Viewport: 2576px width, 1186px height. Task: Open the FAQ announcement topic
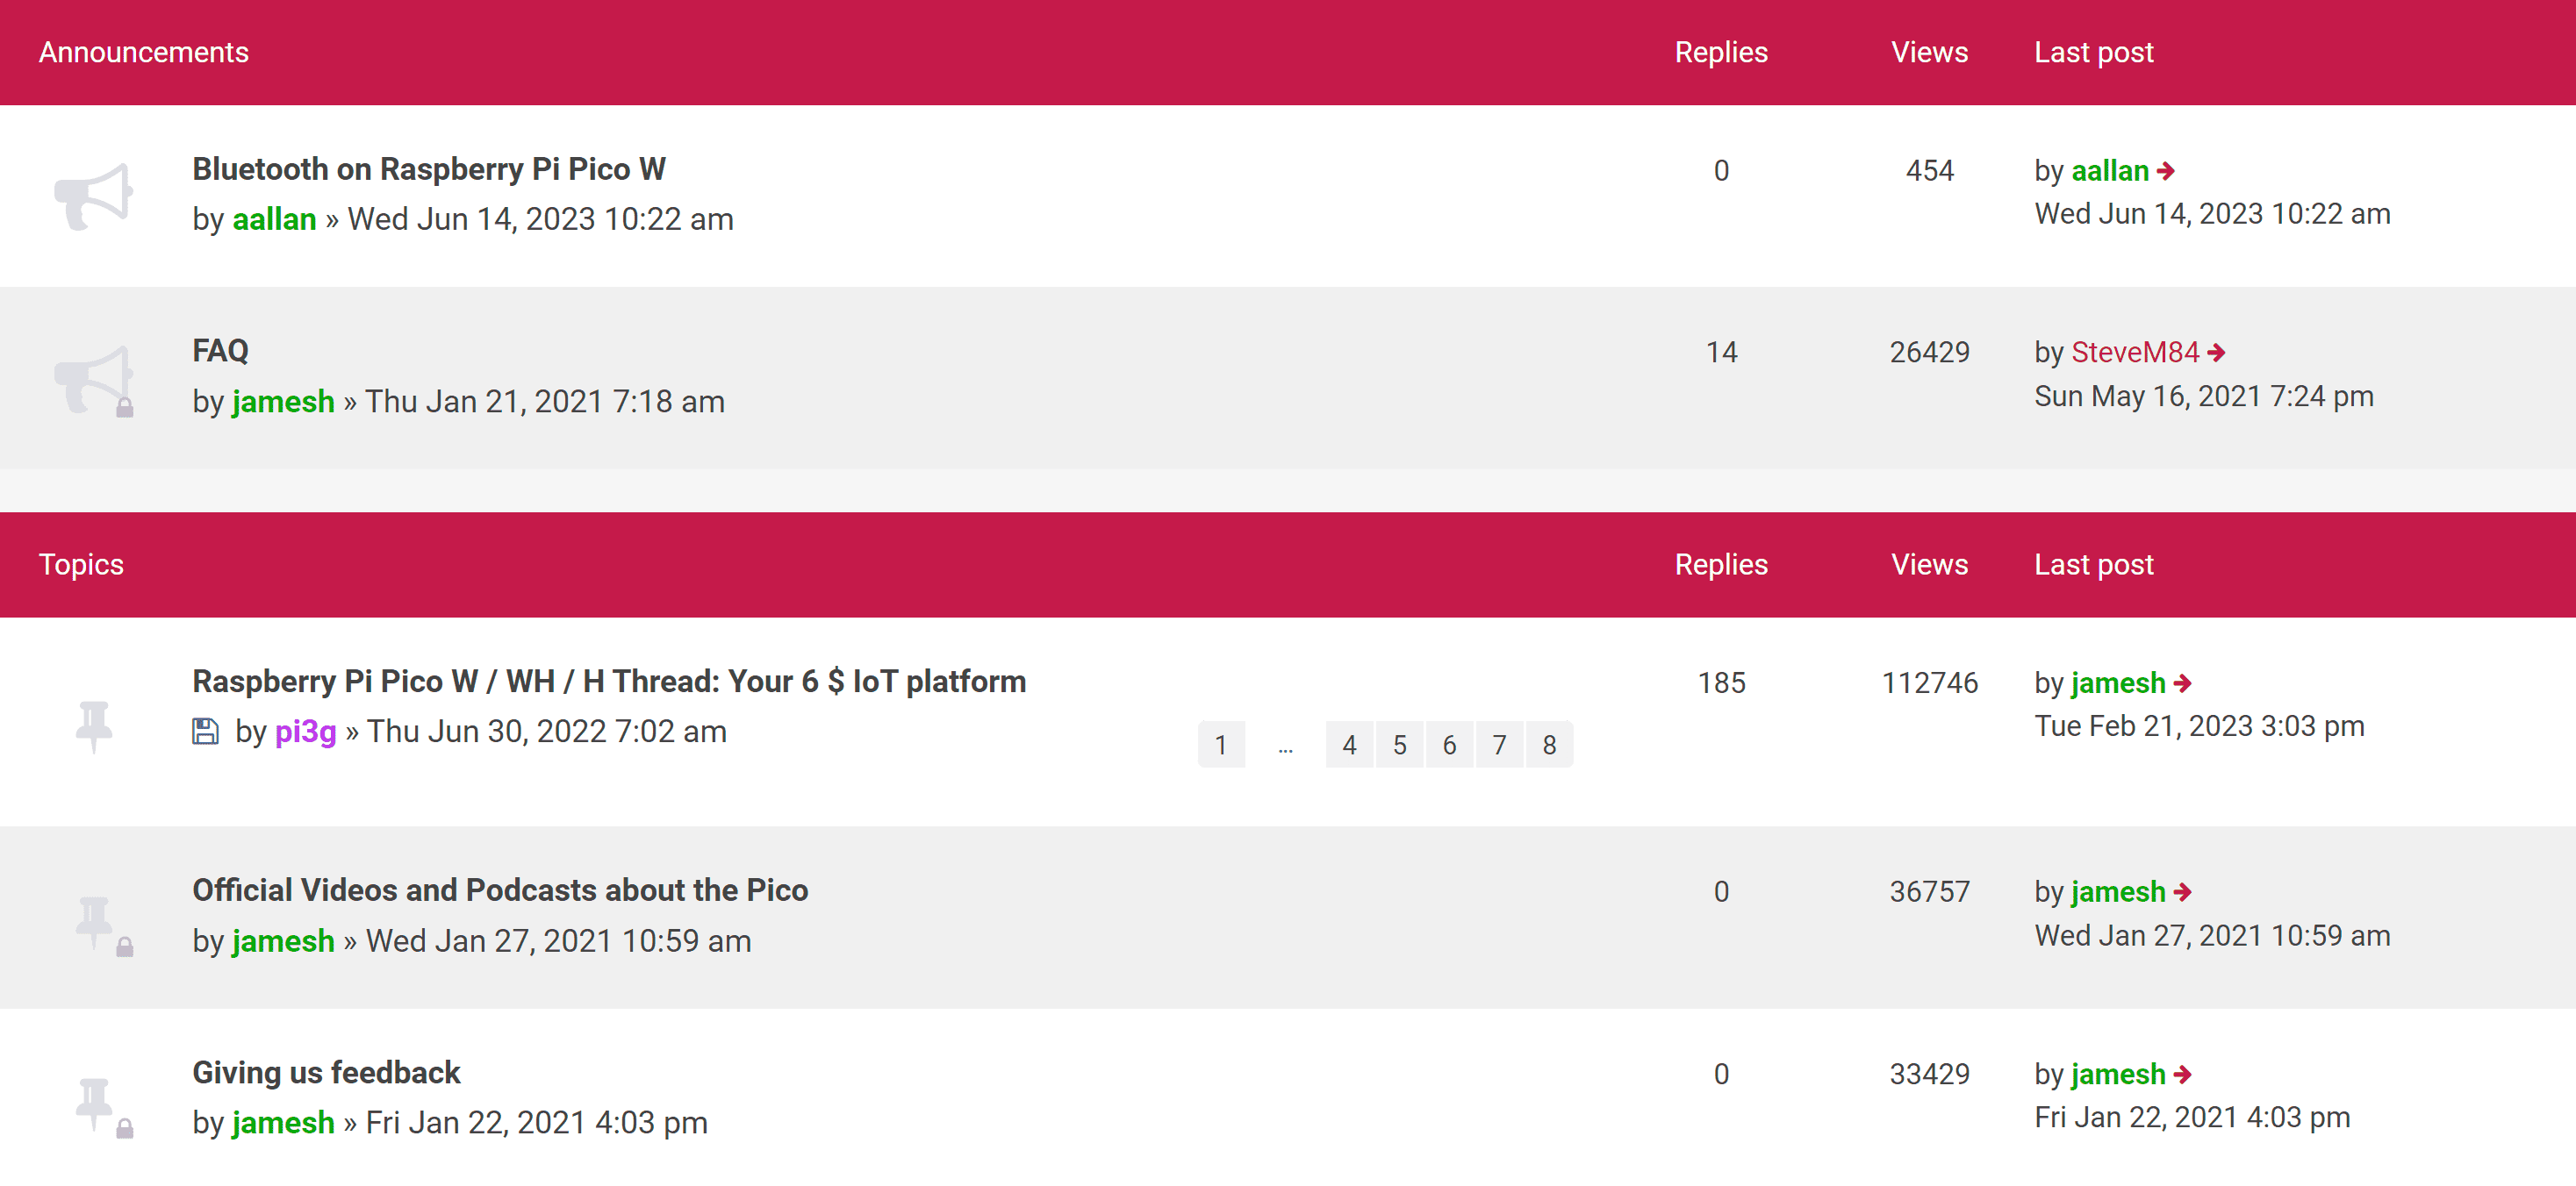point(220,351)
